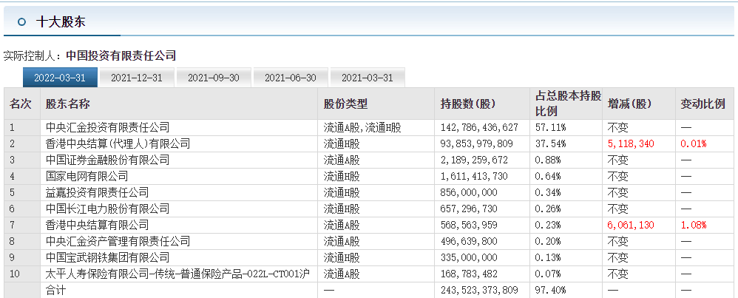Click share count 496,639,800

(469, 242)
